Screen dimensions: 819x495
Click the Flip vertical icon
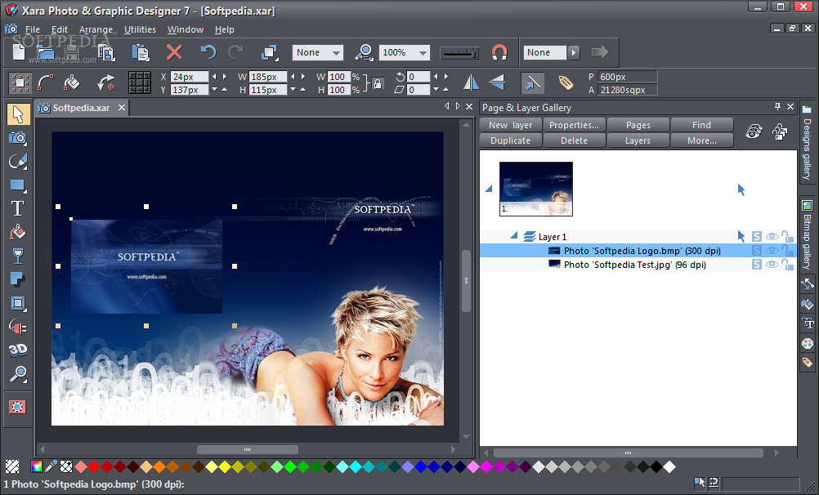[x=497, y=82]
